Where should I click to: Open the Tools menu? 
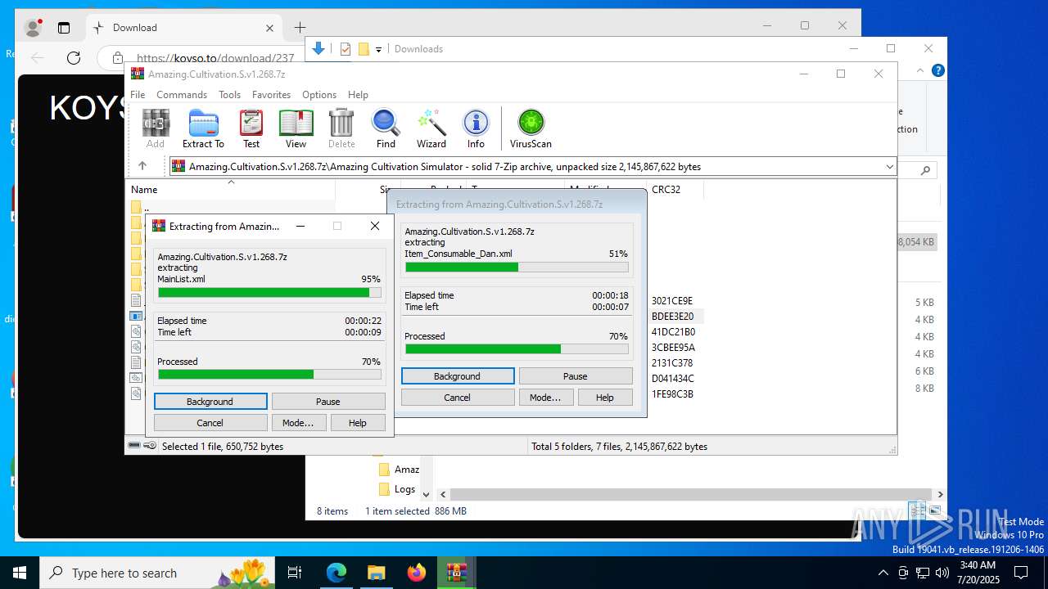pyautogui.click(x=229, y=95)
